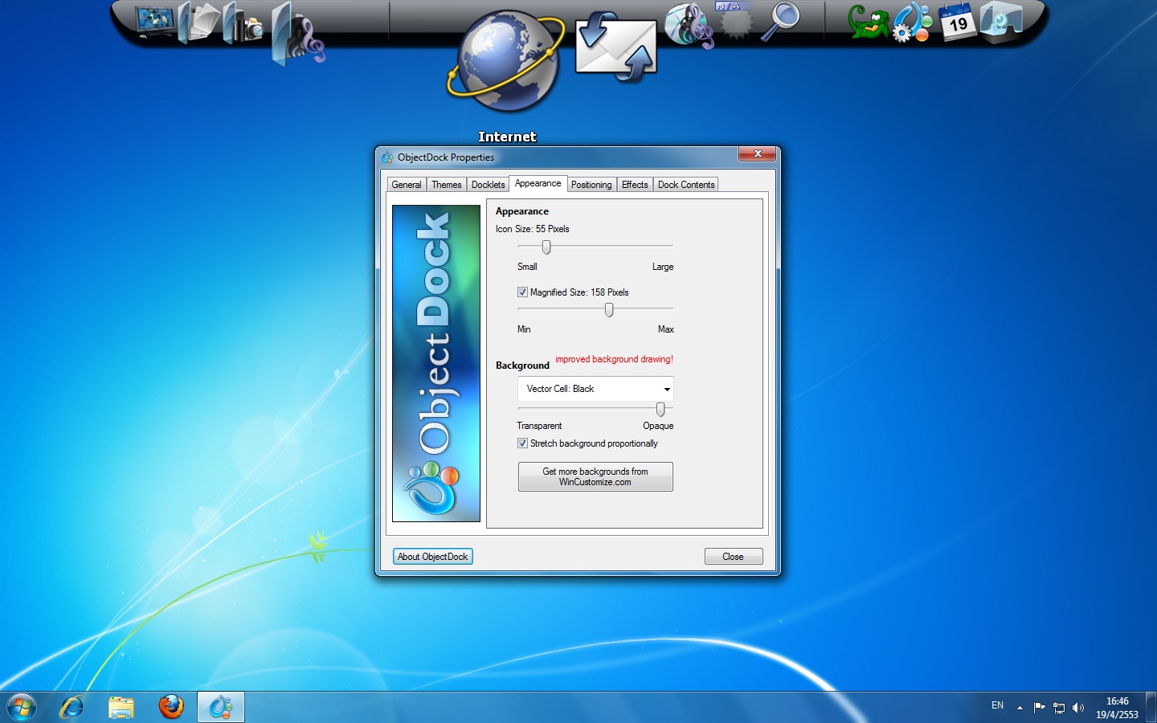The width and height of the screenshot is (1157, 723).
Task: Click the gecko icon on the dock
Action: point(869,22)
